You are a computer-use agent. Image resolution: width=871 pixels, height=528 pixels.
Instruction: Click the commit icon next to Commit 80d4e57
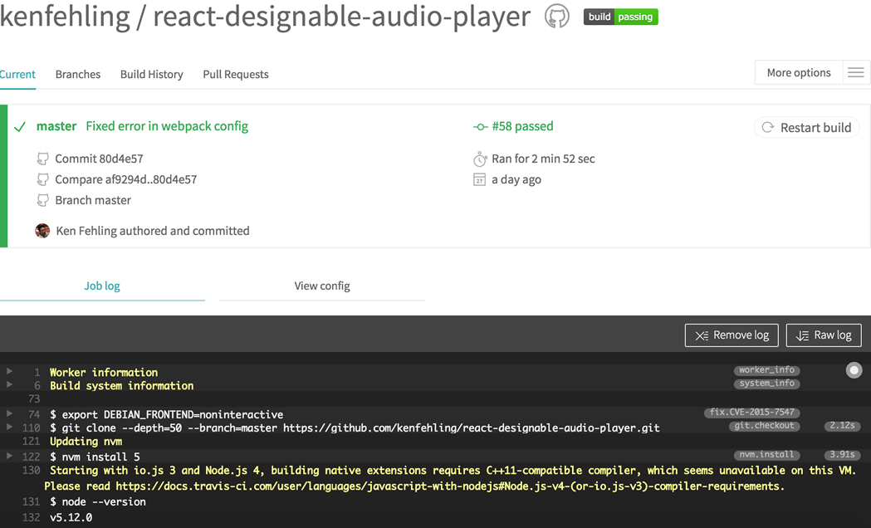click(x=42, y=159)
